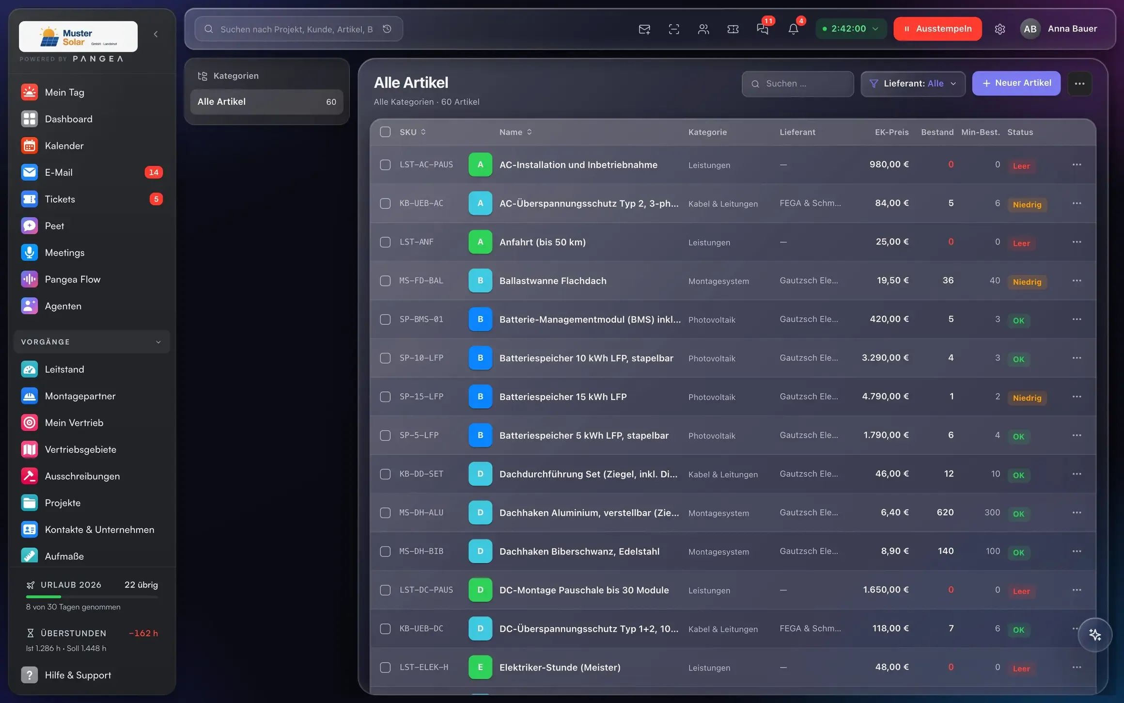Screen dimensions: 1124x703
Task: Open Pangea Flow in sidebar
Action: tap(92, 279)
